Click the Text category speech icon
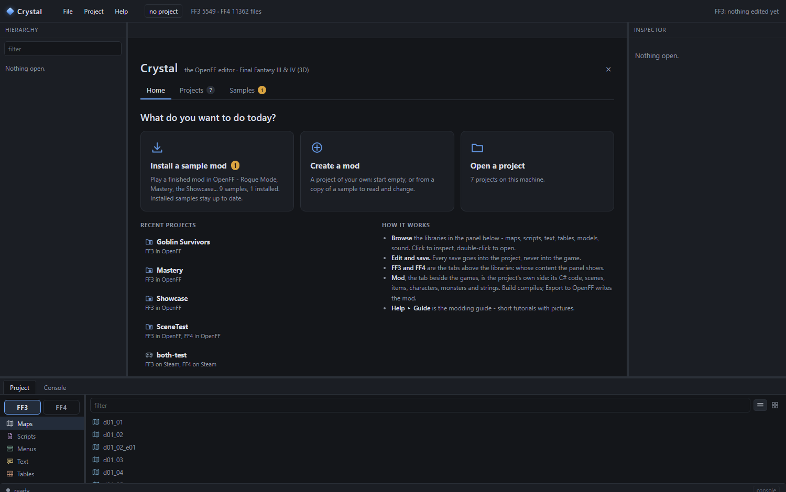The width and height of the screenshot is (786, 492). pos(10,461)
